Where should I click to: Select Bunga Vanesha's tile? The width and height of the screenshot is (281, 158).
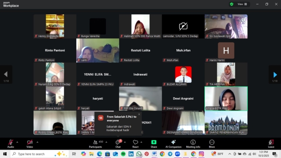coord(98,27)
